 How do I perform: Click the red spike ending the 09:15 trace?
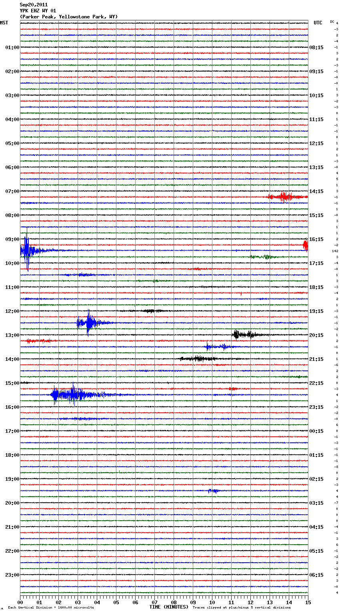(x=306, y=245)
